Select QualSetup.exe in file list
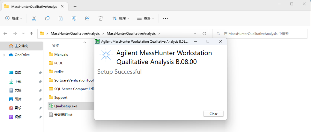The height and width of the screenshot is (132, 311). point(66,106)
